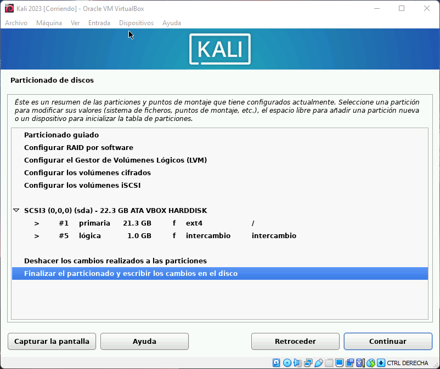Click the Particionado de discos heading
Screen dimensions: 440x369
[52, 80]
